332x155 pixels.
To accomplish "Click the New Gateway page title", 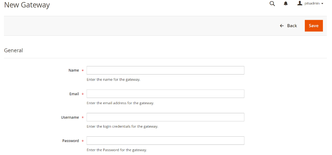I will (27, 5).
